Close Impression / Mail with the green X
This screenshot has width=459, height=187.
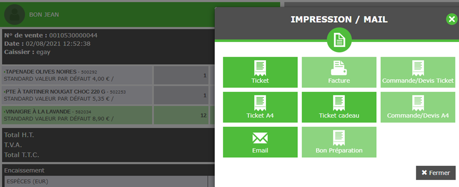point(452,19)
